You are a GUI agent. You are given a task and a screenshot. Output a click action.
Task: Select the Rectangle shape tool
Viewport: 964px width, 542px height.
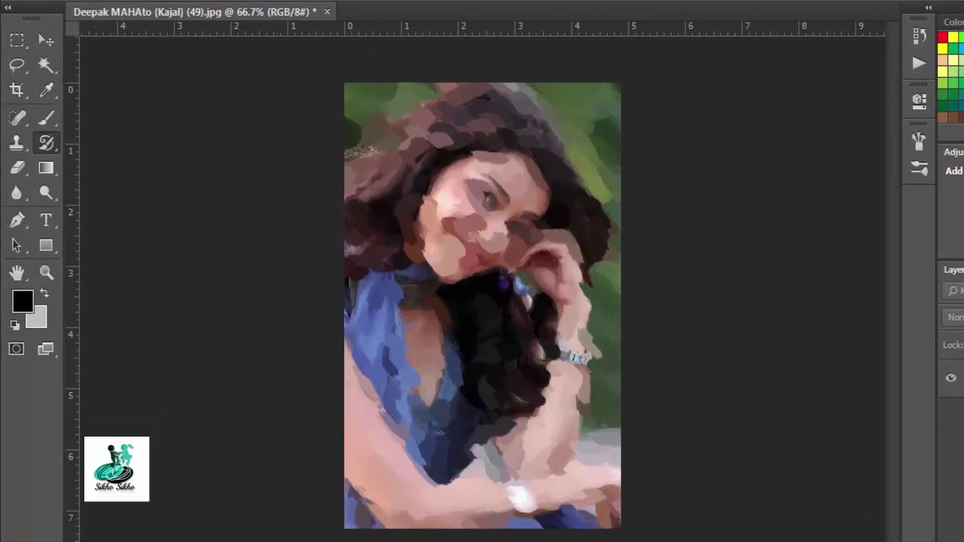pyautogui.click(x=46, y=245)
